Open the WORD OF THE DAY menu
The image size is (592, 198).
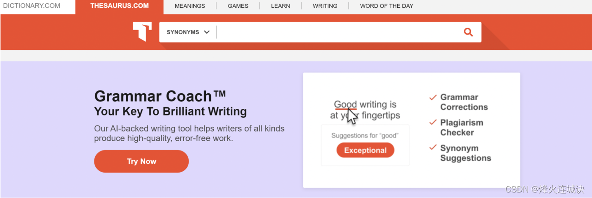coord(387,6)
